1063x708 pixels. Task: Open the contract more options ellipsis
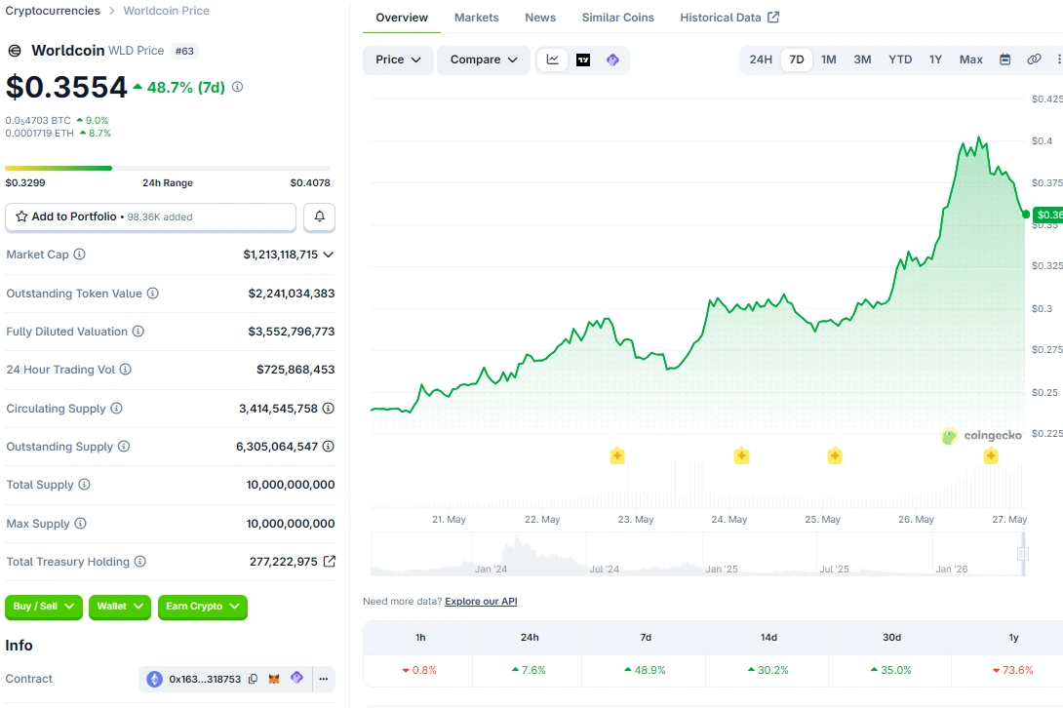tap(324, 679)
